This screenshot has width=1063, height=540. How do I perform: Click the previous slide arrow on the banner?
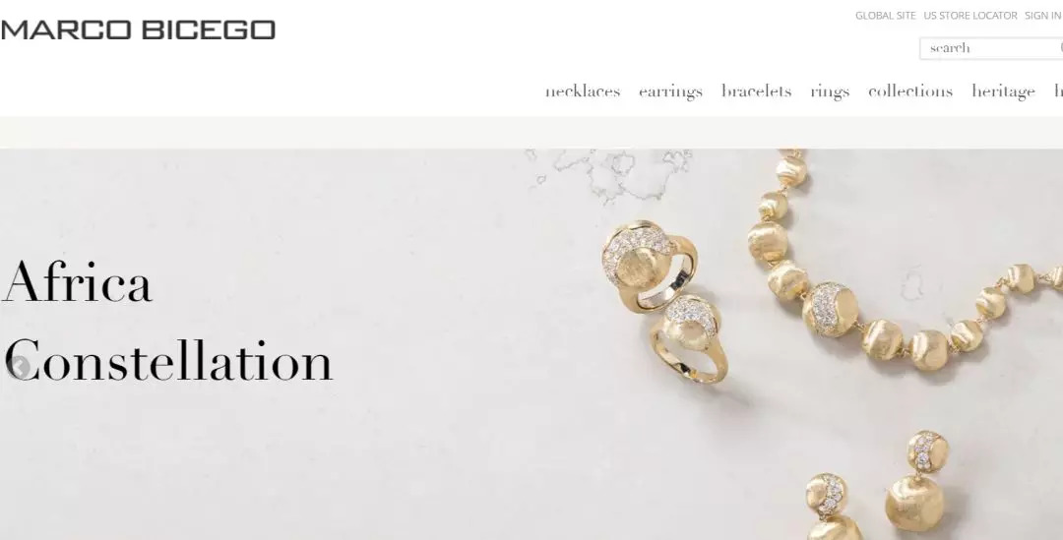pyautogui.click(x=20, y=367)
